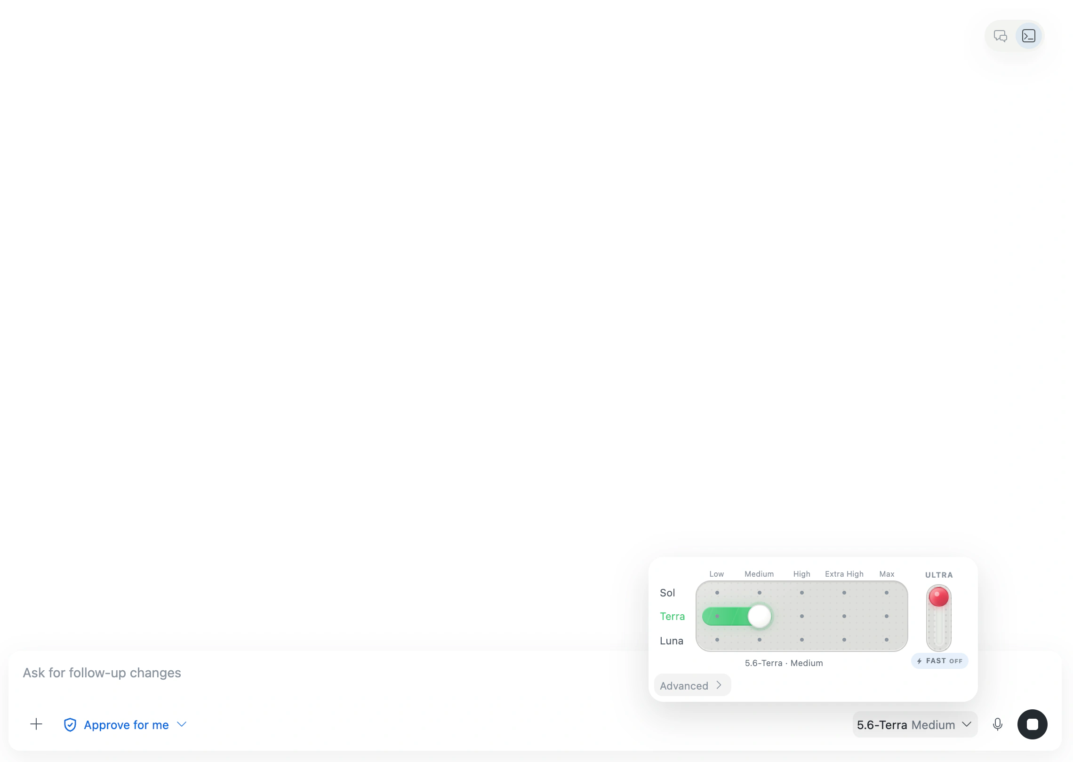Choose Sol at Medium effort dot
1073x762 pixels.
point(760,593)
